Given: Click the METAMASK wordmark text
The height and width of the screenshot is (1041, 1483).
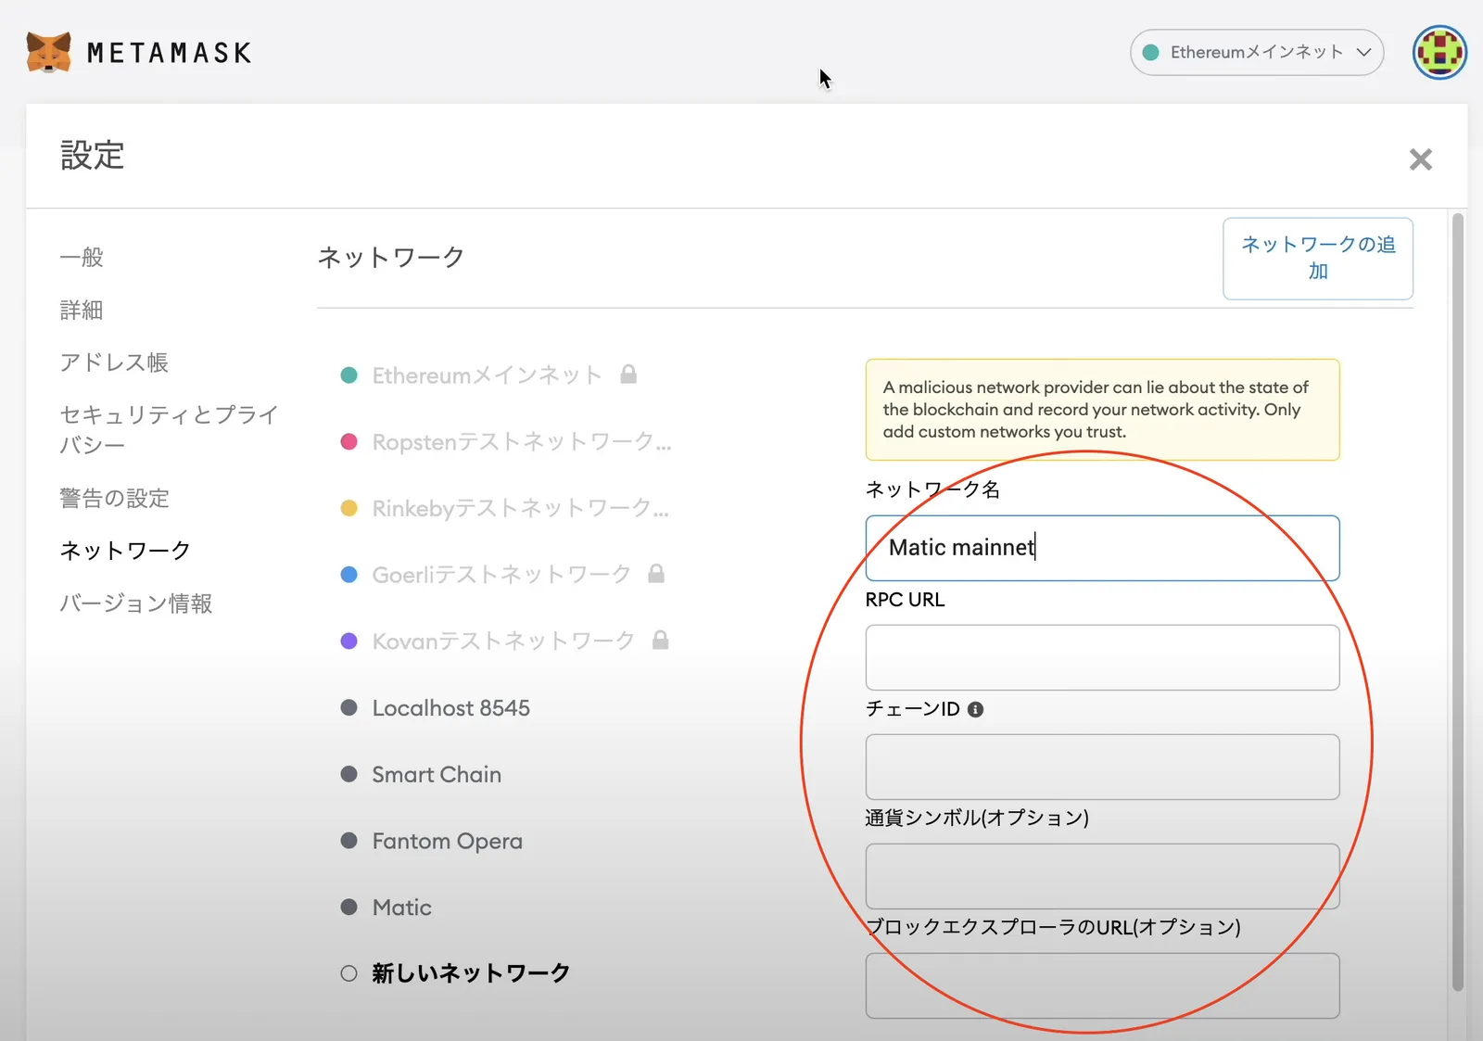Looking at the screenshot, I should point(169,53).
